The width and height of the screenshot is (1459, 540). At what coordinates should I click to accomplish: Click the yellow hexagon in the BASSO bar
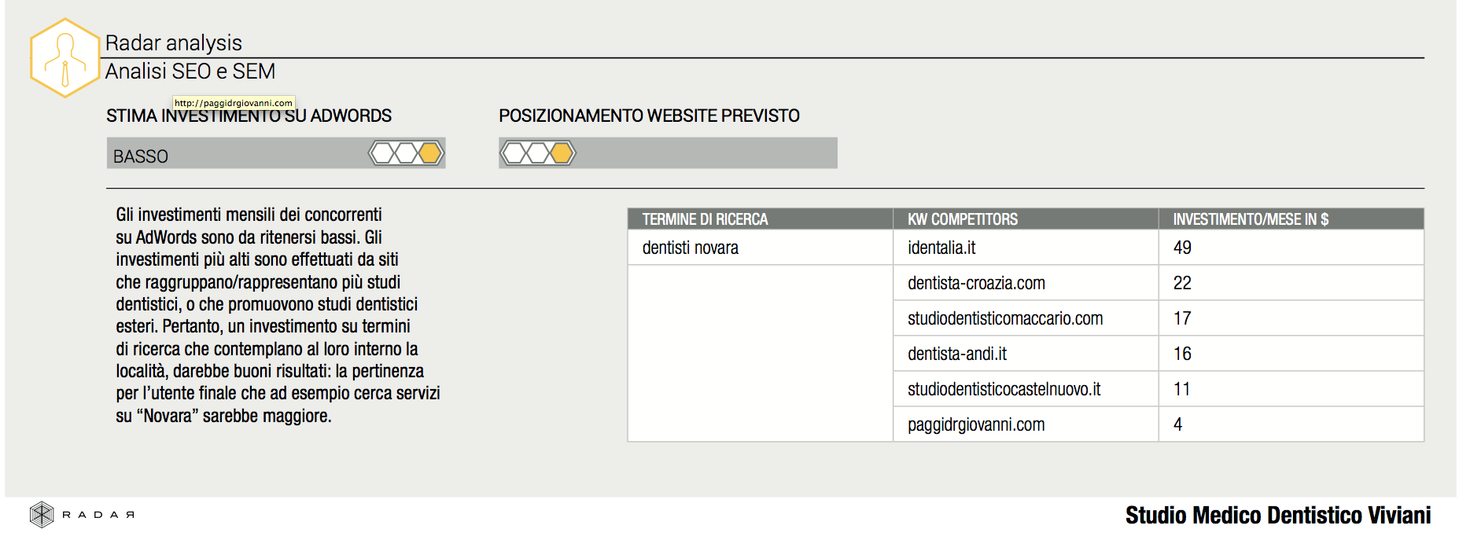coord(430,152)
